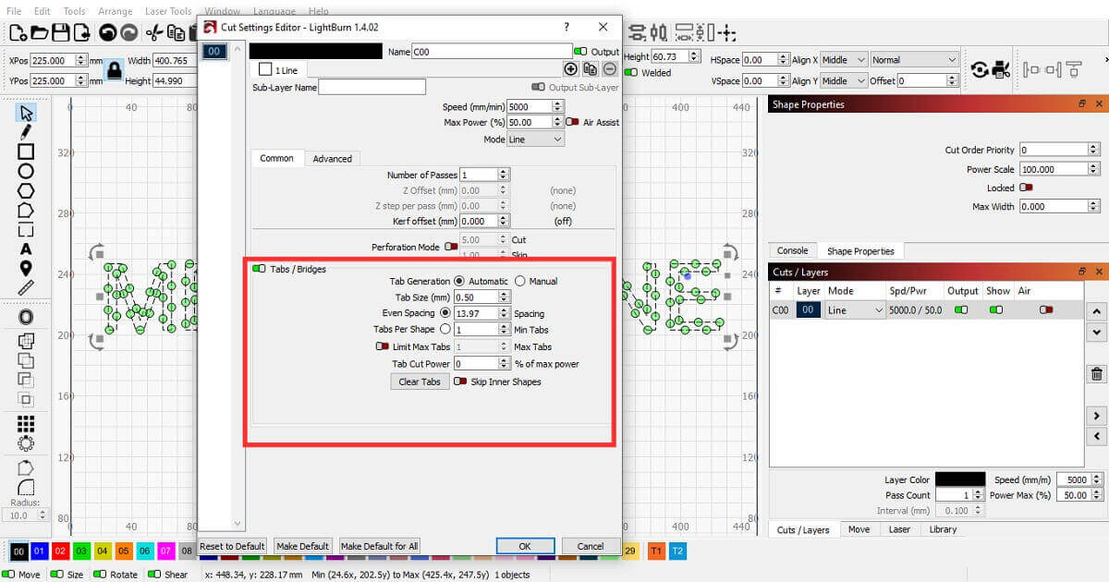Click the Make Default for All button
Screen dimensions: 1109x582
tap(380, 546)
